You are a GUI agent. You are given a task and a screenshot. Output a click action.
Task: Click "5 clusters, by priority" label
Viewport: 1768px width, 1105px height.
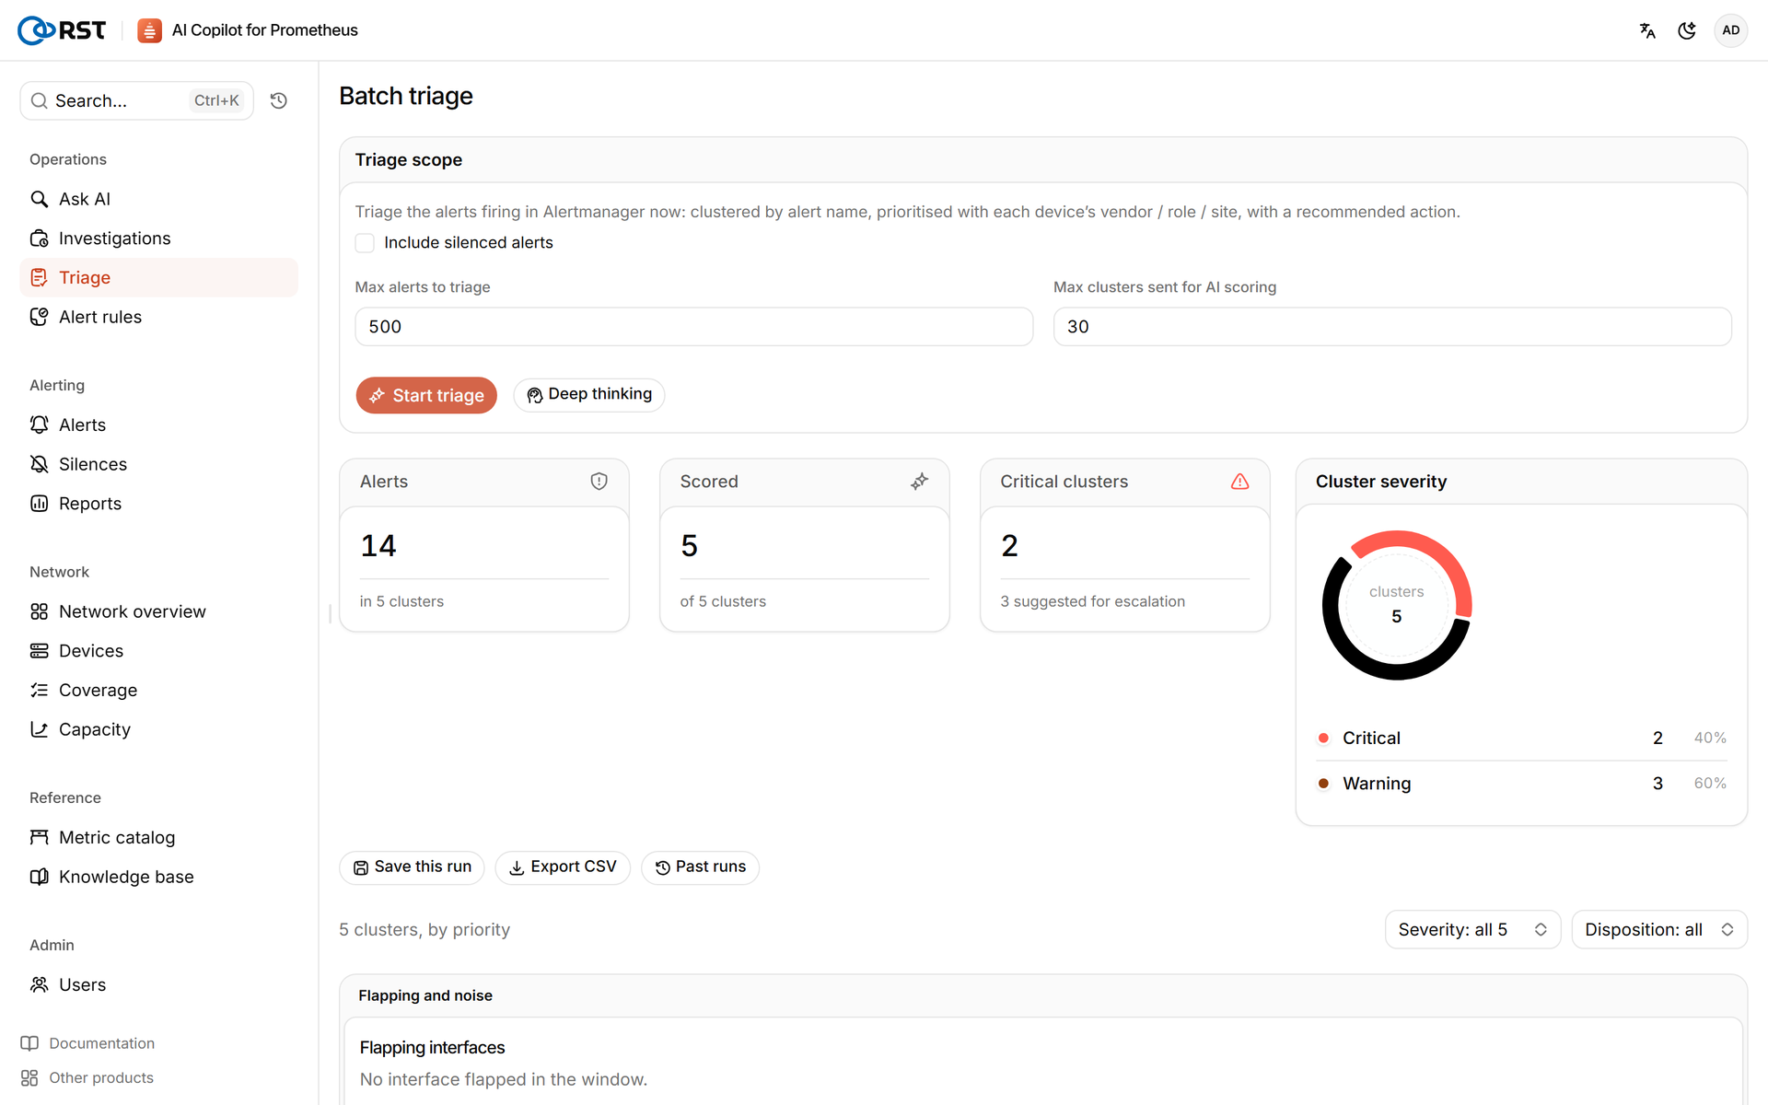point(425,929)
